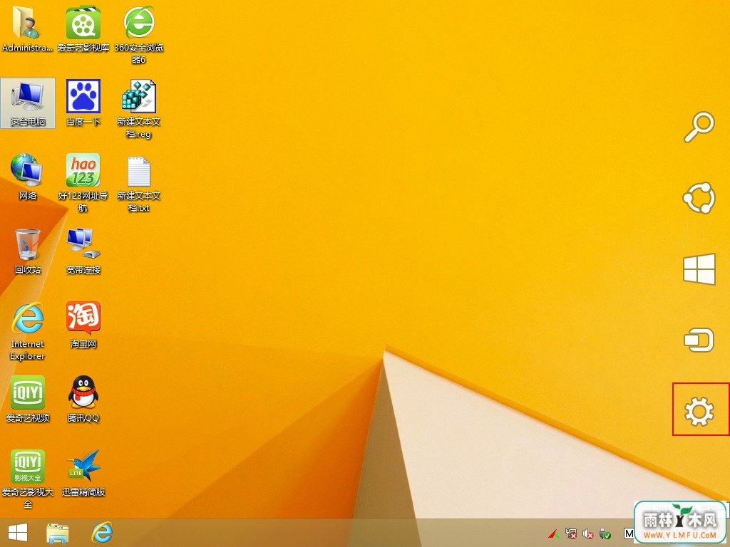Select the 回收站 recycle bin
This screenshot has height=547, width=730.
tap(28, 251)
